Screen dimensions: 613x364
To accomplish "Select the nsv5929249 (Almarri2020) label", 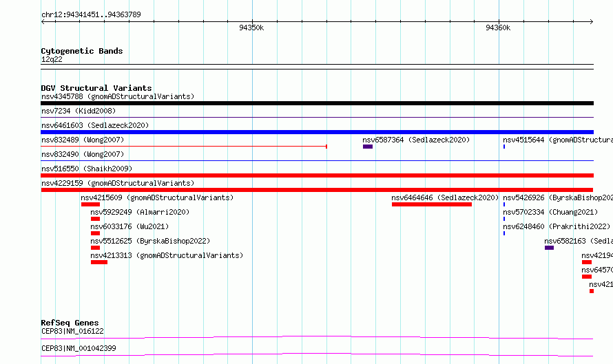I will click(x=140, y=212).
